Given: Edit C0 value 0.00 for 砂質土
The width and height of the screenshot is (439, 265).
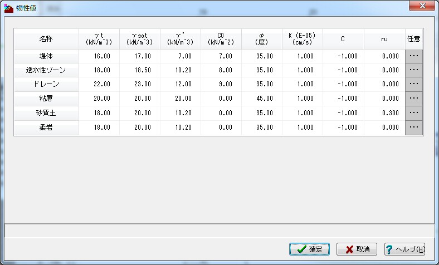Looking at the screenshot, I should (x=221, y=113).
